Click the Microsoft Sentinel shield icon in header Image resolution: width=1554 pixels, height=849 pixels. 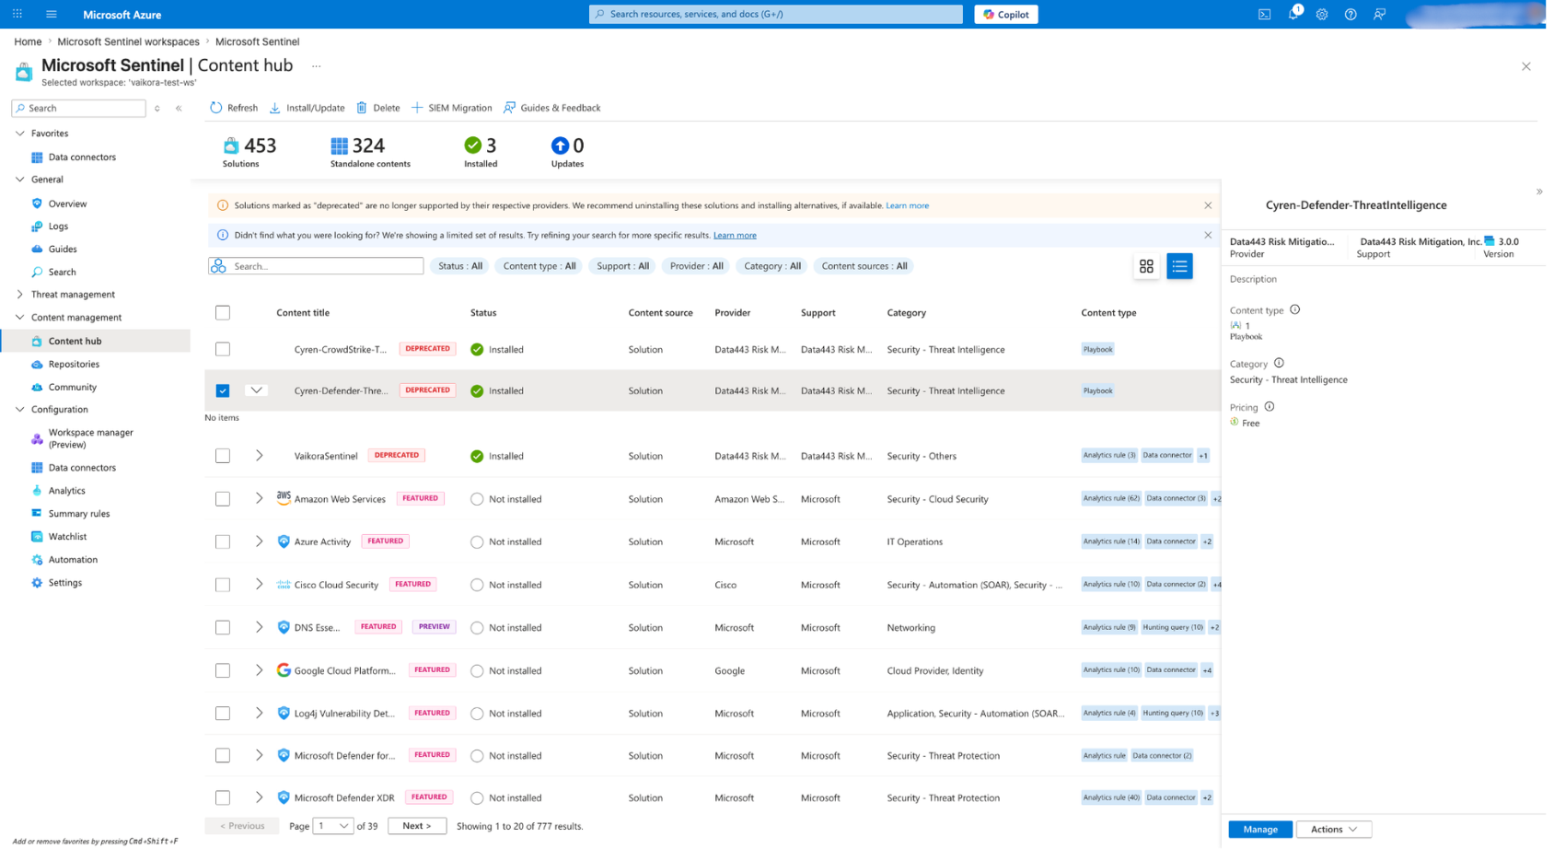point(24,71)
